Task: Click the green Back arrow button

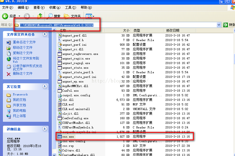Action: 5,16
